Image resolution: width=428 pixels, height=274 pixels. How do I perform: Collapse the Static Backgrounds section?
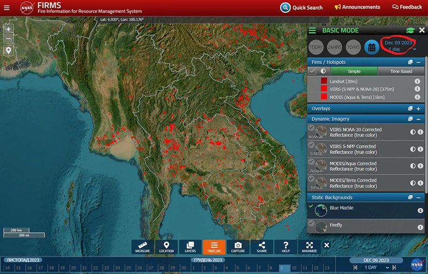point(418,197)
